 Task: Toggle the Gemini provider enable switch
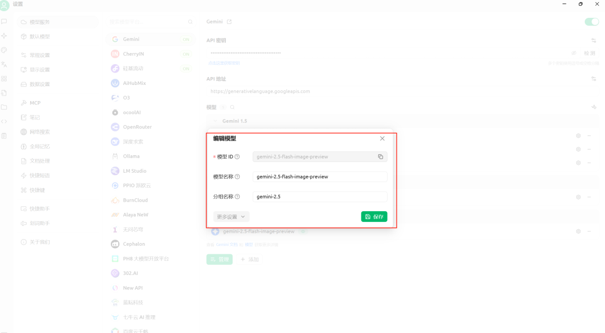pyautogui.click(x=592, y=22)
